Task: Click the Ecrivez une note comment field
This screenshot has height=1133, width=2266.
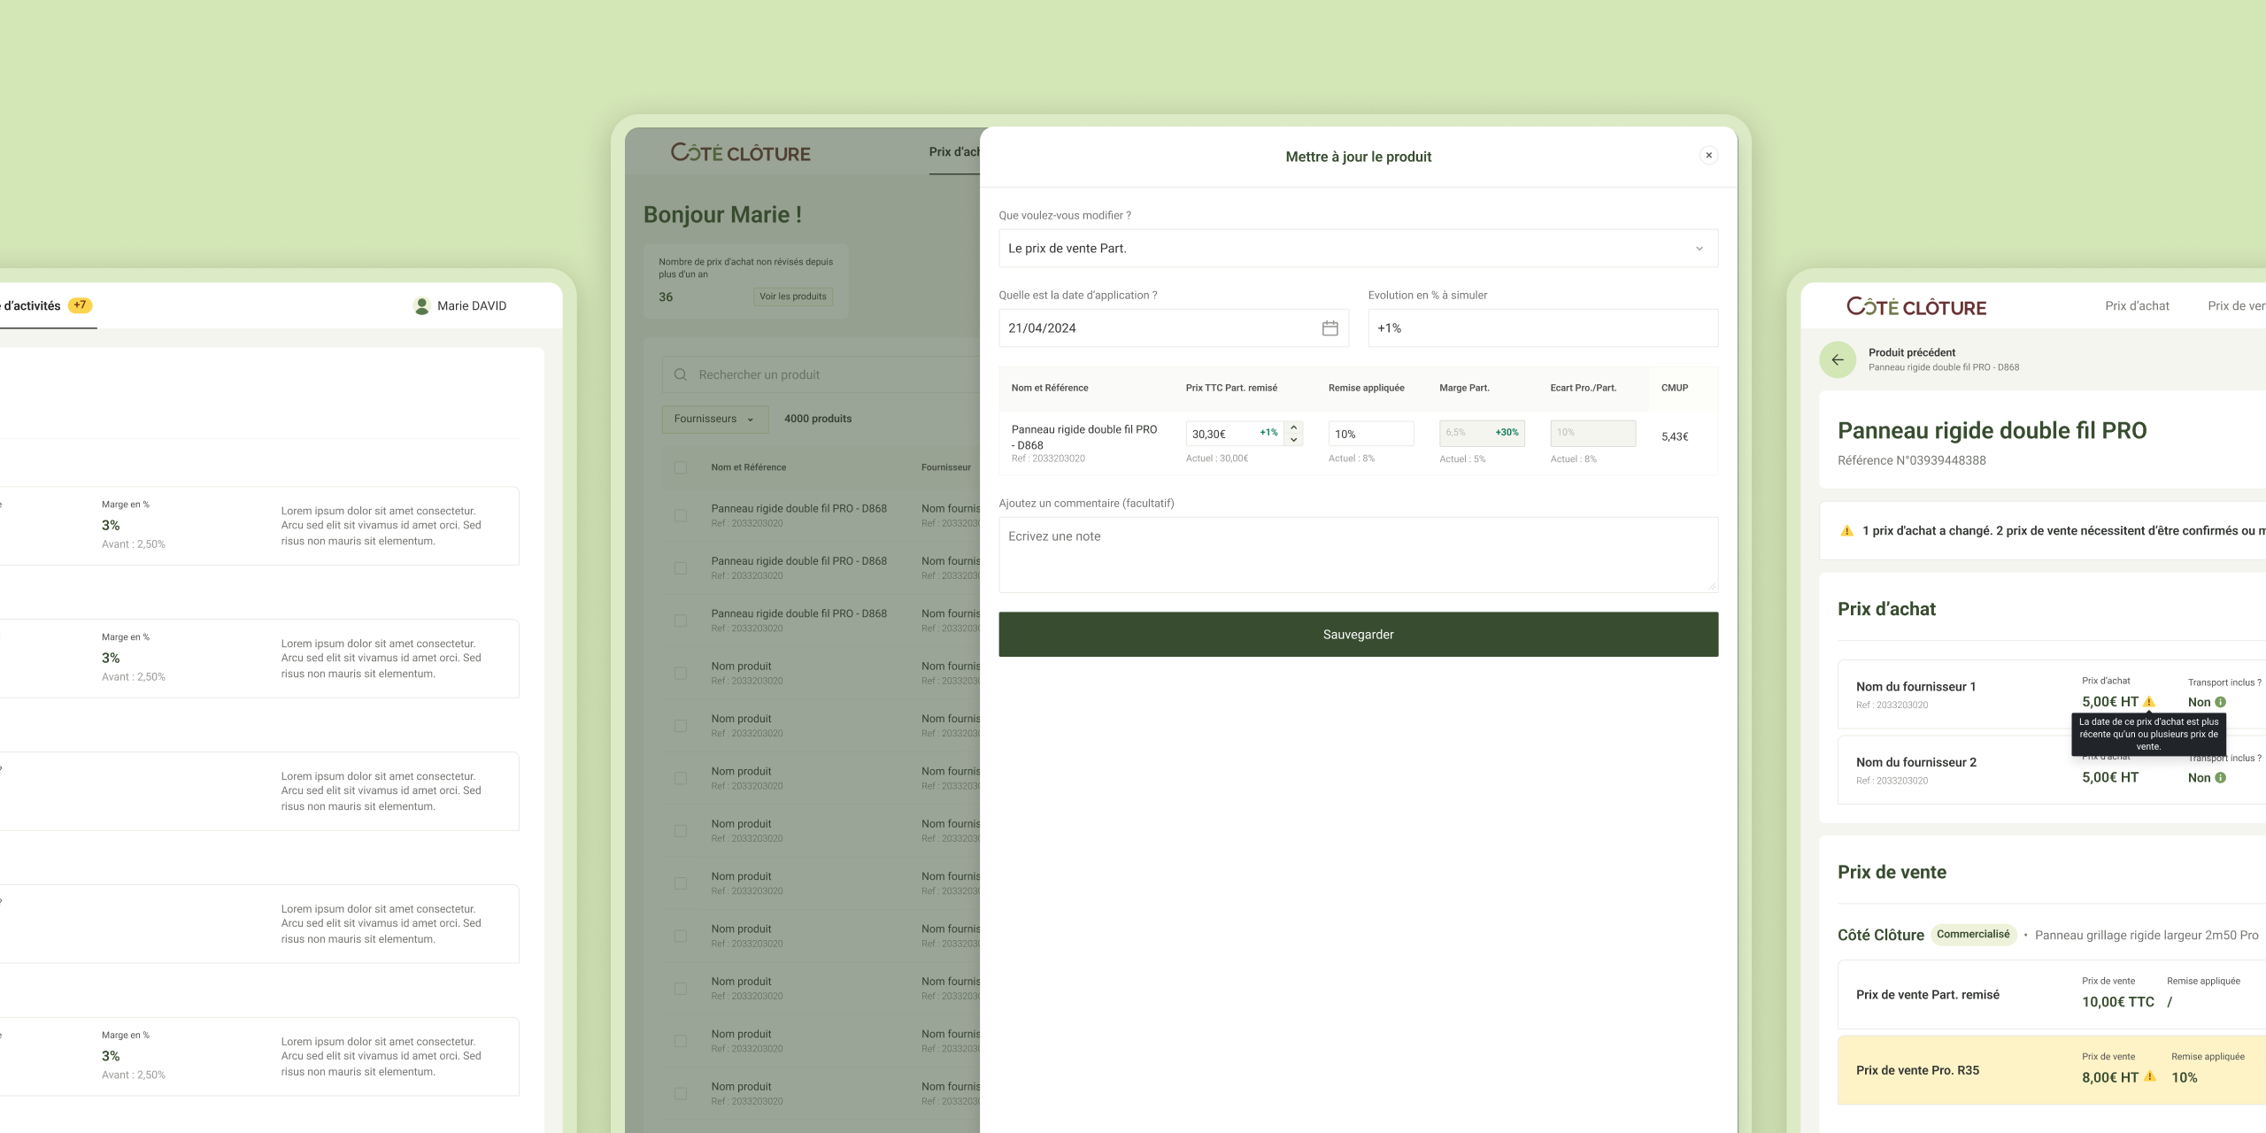Action: 1358,554
